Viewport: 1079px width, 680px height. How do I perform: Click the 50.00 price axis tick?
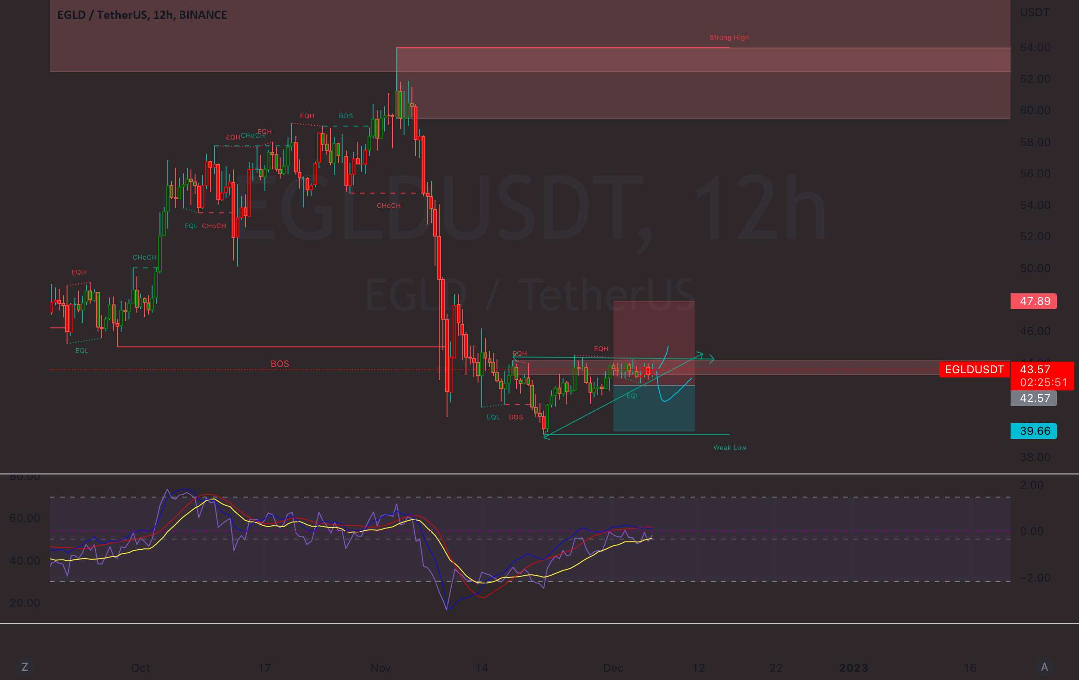click(x=1035, y=268)
